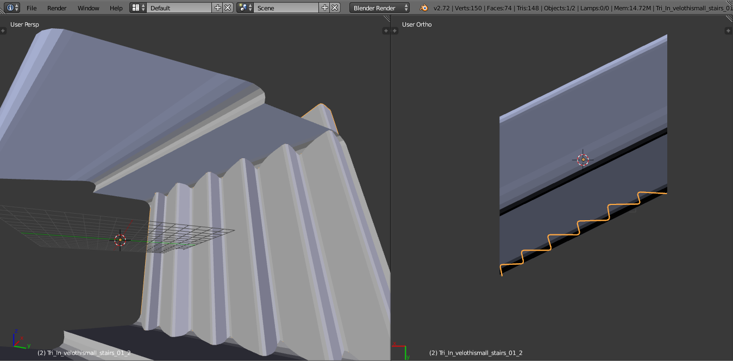This screenshot has height=361, width=733.
Task: Delete the current scene
Action: pos(335,8)
